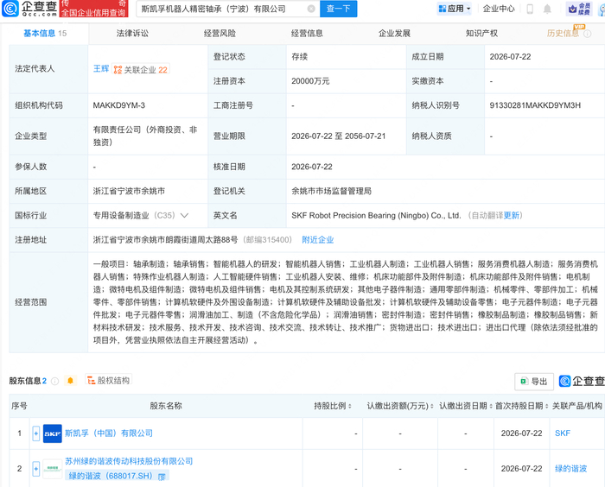
Task: Open the 经营信息 tab
Action: 307,33
